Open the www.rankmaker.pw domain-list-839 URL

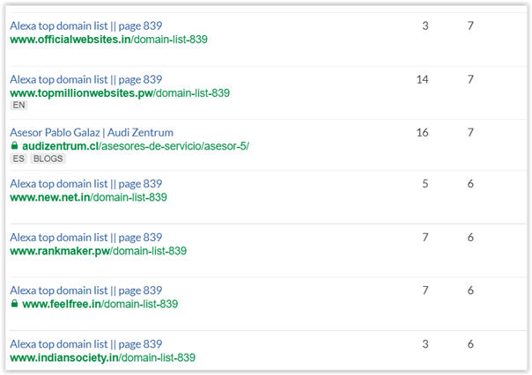coord(98,251)
